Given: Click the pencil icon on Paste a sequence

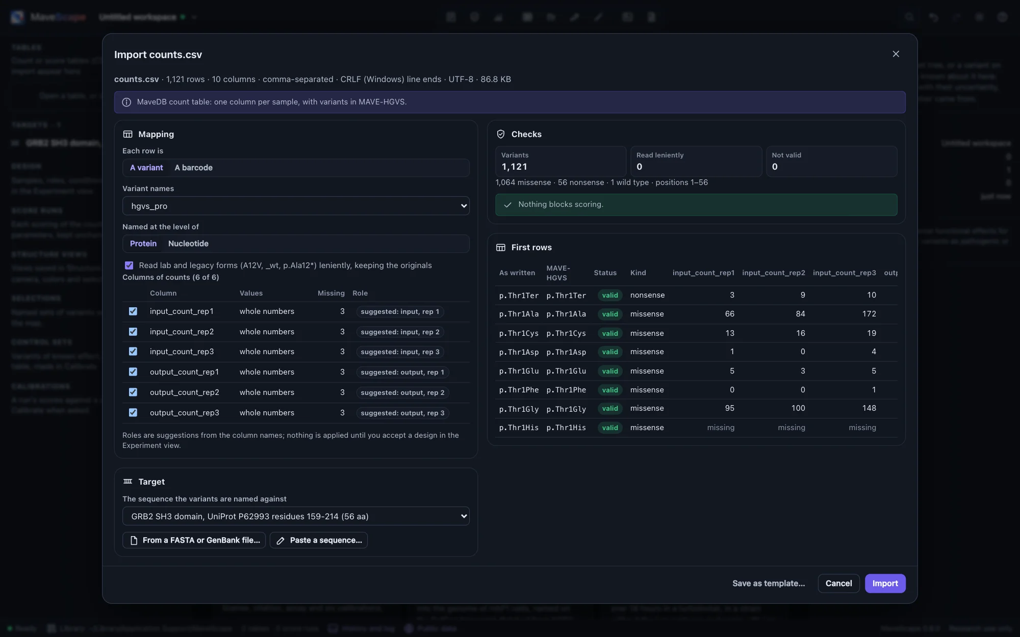Looking at the screenshot, I should pyautogui.click(x=280, y=541).
